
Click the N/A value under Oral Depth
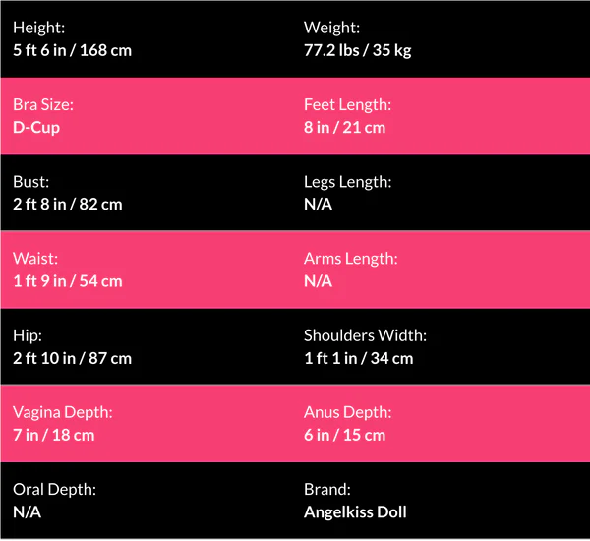click(x=28, y=511)
